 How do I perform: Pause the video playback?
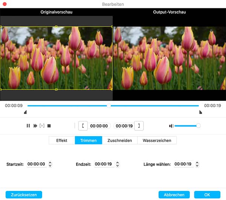coord(28,126)
